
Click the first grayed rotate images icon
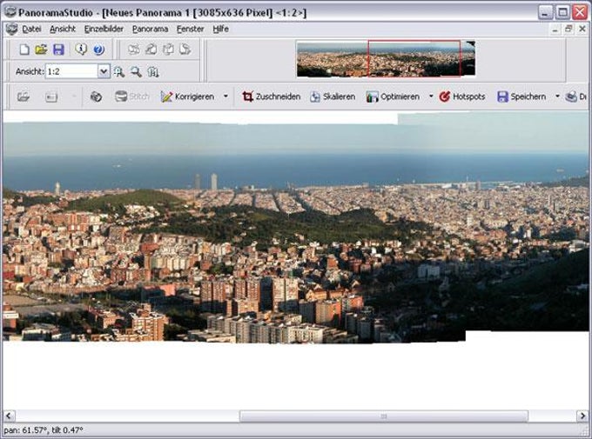(x=134, y=50)
